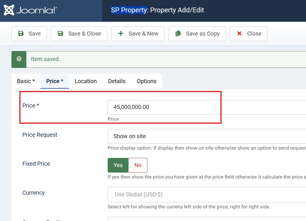Image resolution: width=306 pixels, height=221 pixels.
Task: Click the copy icon on Save as Copy
Action: 178,34
